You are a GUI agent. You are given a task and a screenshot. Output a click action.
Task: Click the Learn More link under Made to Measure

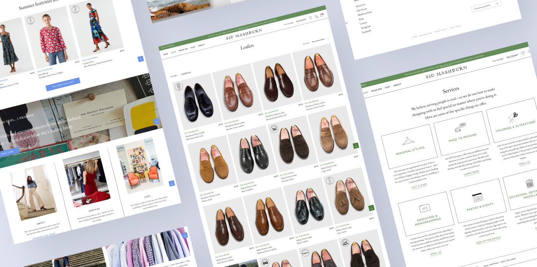click(471, 172)
